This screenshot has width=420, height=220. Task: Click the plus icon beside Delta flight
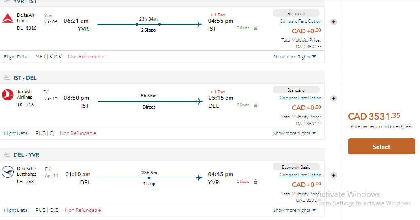click(334, 22)
